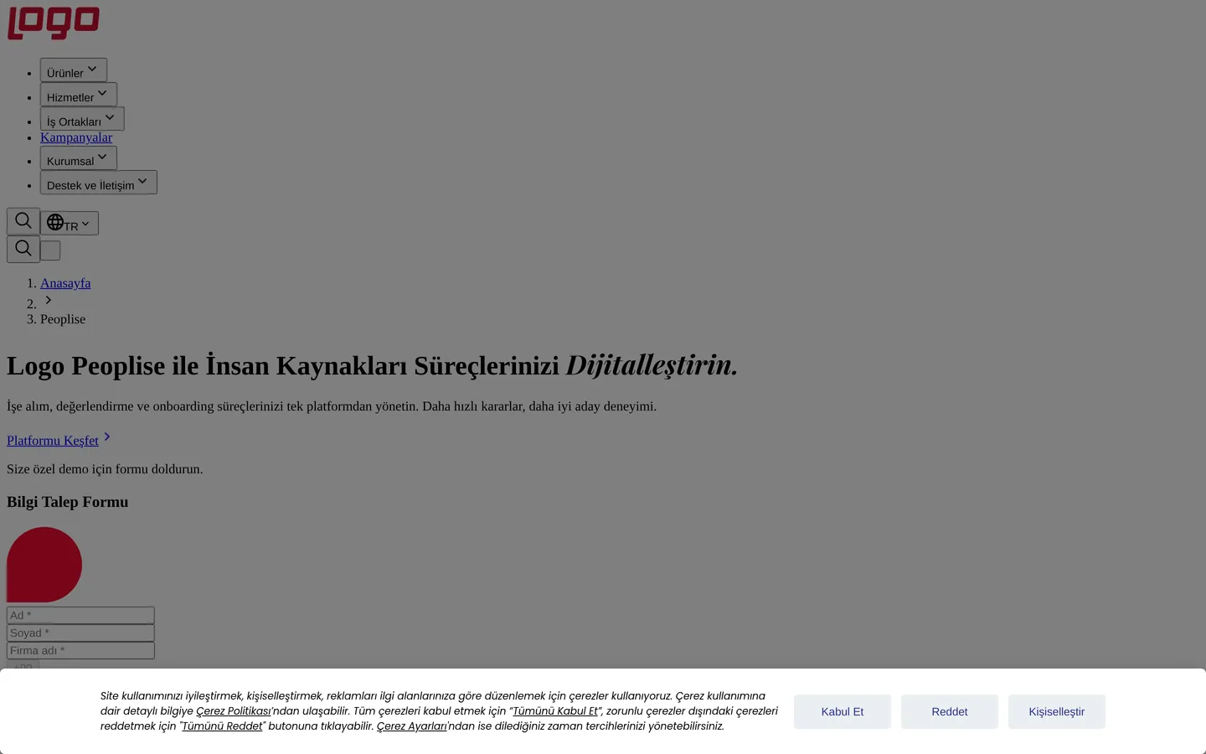This screenshot has height=754, width=1206.
Task: Focus the Firma adı input field
Action: pyautogui.click(x=80, y=650)
